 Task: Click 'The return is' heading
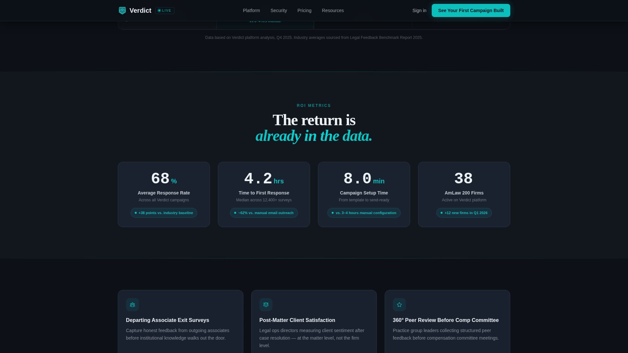[x=314, y=120]
